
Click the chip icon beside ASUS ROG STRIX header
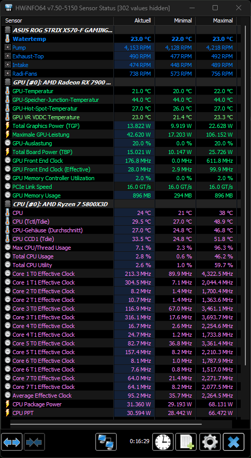[x=8, y=30]
